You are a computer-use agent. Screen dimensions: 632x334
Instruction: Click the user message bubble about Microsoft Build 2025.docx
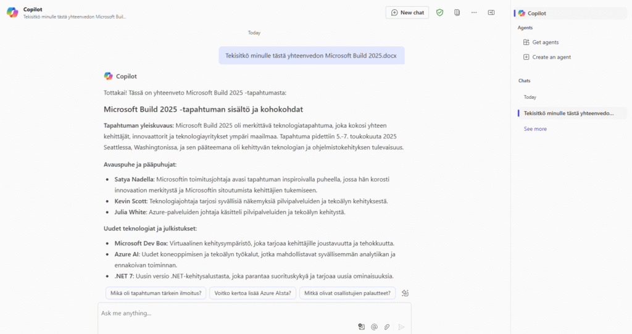pyautogui.click(x=311, y=56)
